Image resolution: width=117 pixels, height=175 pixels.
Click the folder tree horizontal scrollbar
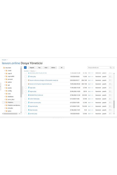click(x=10, y=114)
